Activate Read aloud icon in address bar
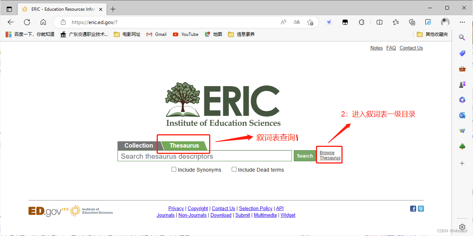This screenshot has height=236, width=473. point(283,22)
